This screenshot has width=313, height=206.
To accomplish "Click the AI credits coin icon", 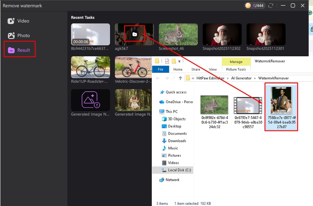I will [248, 5].
